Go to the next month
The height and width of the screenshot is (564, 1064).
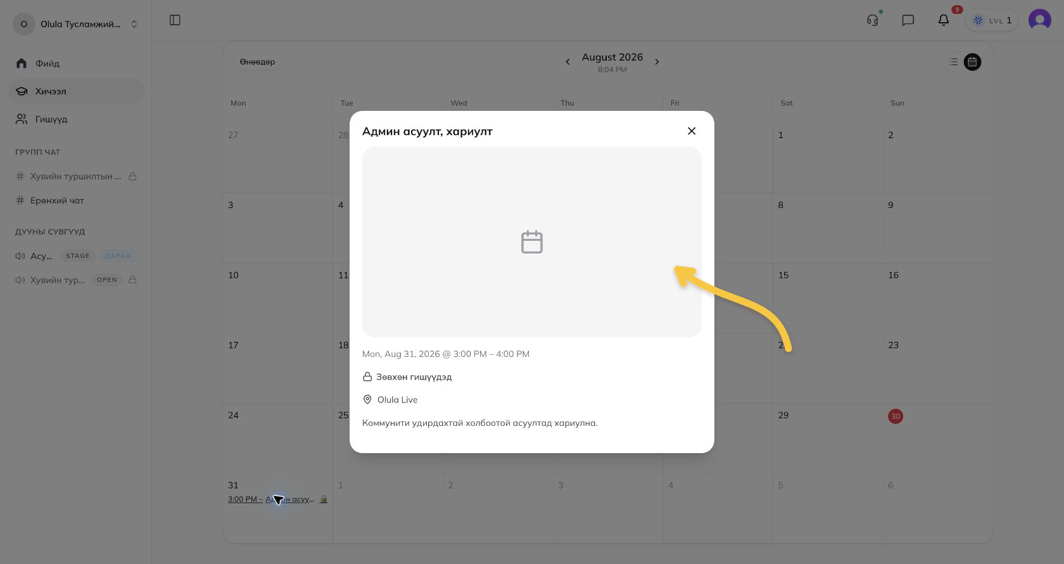pyautogui.click(x=657, y=61)
